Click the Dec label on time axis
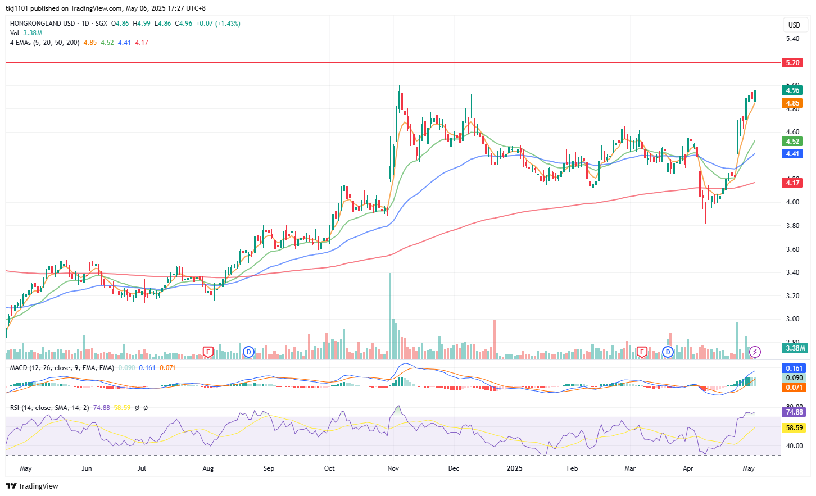The width and height of the screenshot is (816, 496). [x=454, y=468]
